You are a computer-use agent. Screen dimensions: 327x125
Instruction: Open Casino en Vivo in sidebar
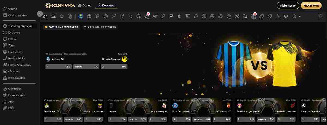click(17, 15)
